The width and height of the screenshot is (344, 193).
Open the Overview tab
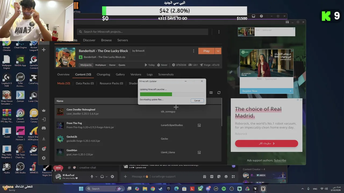tap(63, 74)
